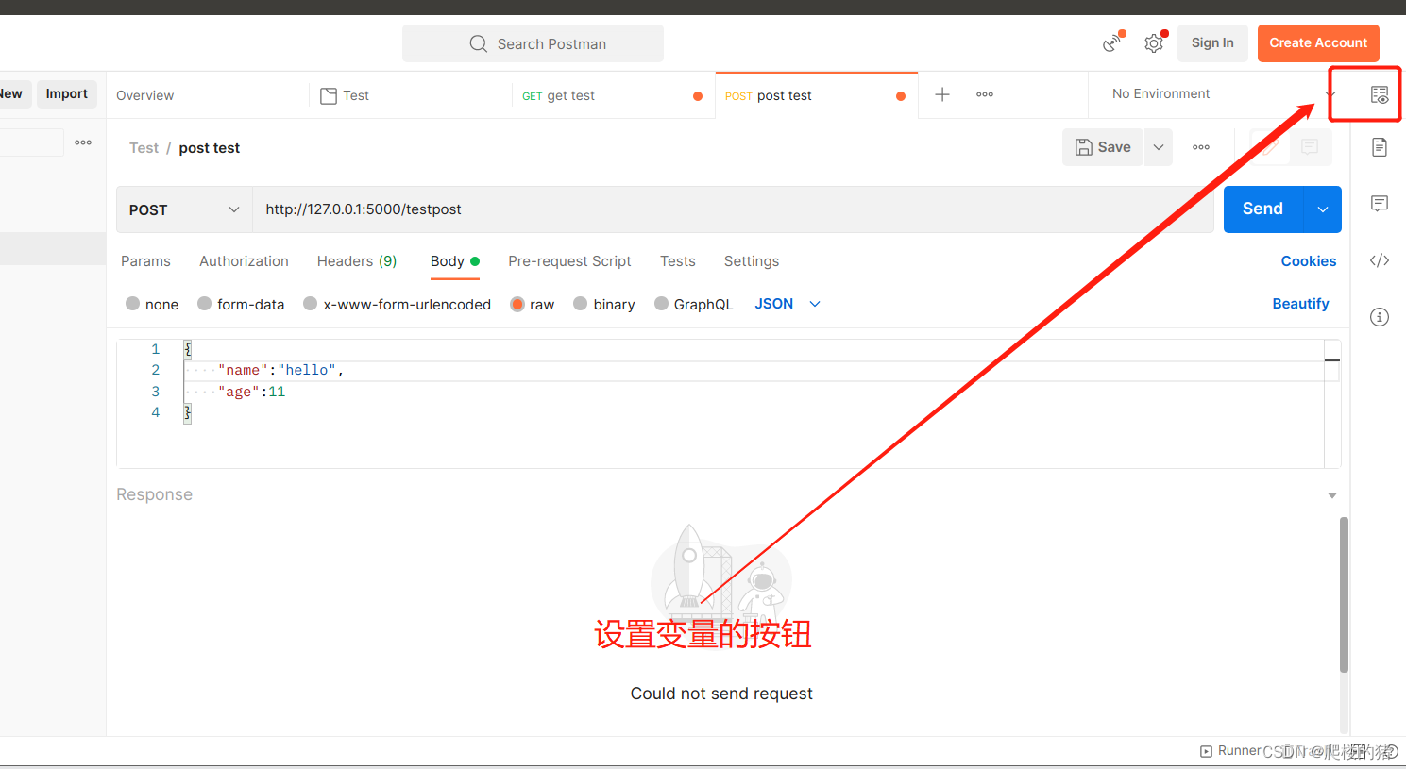Switch to the Authorization tab

point(244,261)
